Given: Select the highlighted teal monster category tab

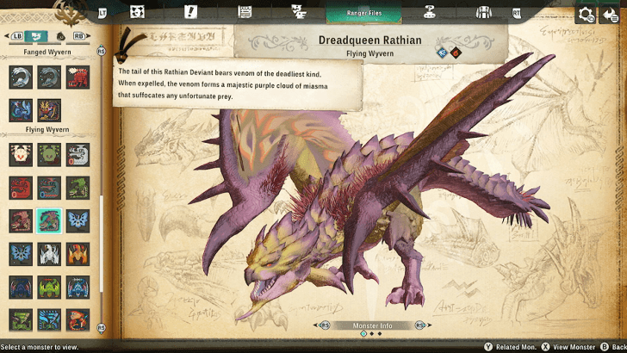Looking at the screenshot, I should (x=36, y=36).
